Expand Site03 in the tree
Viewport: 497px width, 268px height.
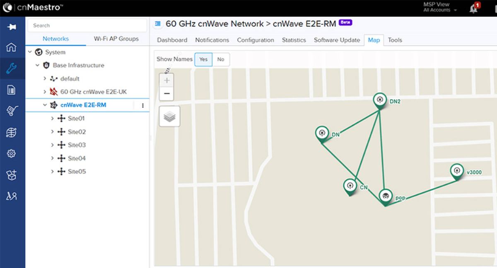[52, 145]
